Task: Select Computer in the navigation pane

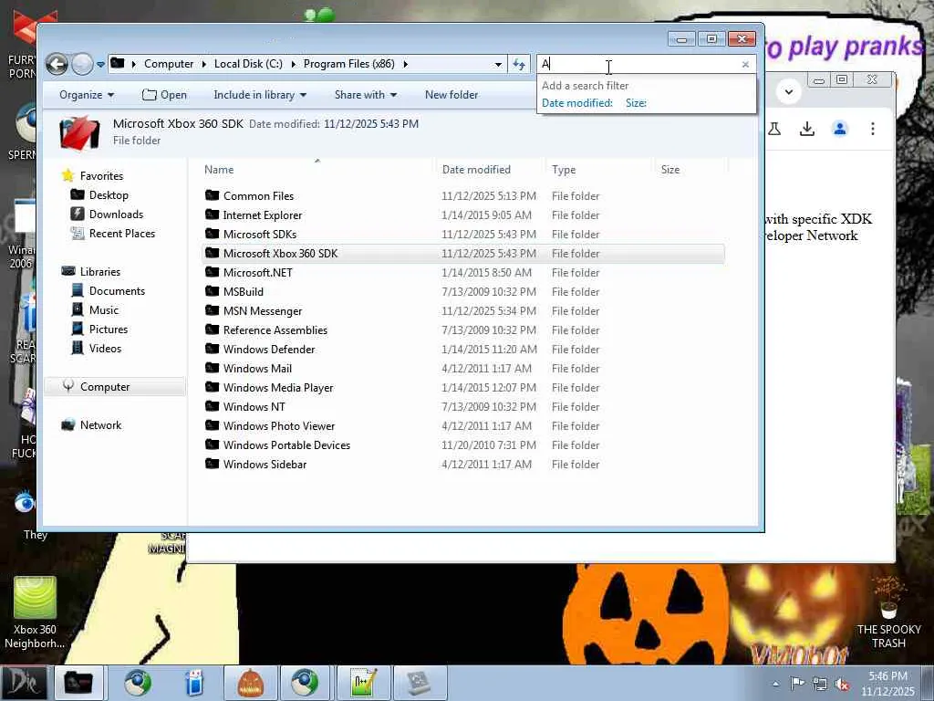Action: tap(105, 387)
